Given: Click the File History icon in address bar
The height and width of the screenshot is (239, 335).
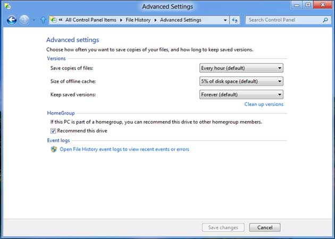Looking at the screenshot, I should coord(54,20).
